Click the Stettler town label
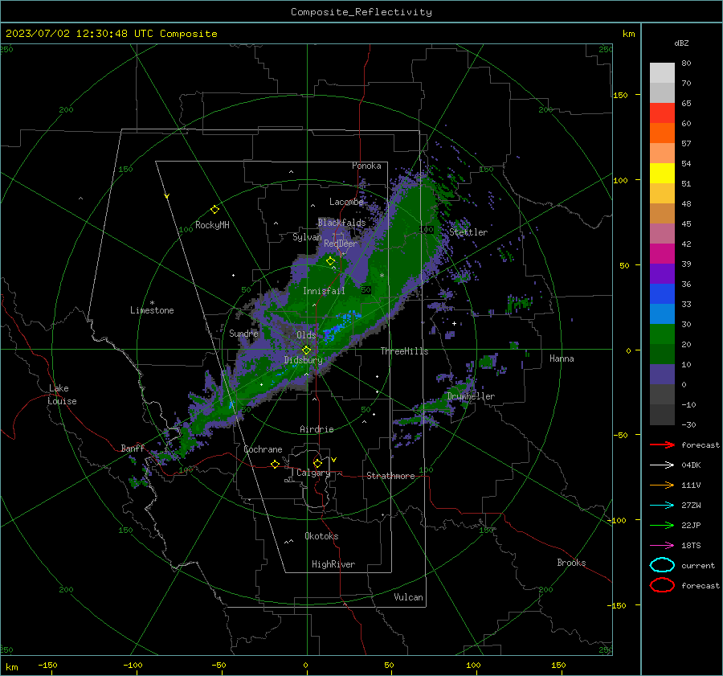 468,232
